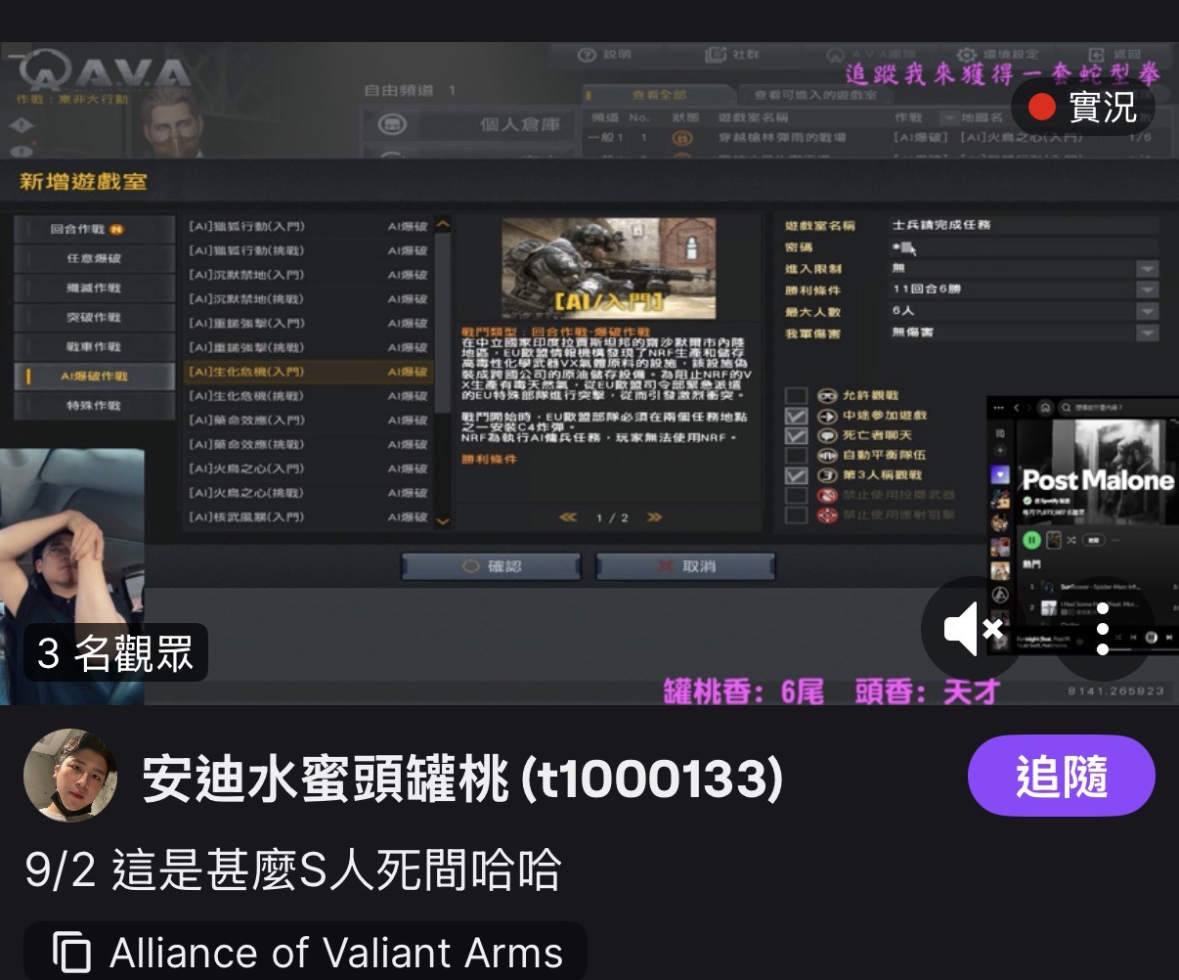Click the 遊戲室名稱 room name field
The height and width of the screenshot is (980, 1179).
[1024, 225]
